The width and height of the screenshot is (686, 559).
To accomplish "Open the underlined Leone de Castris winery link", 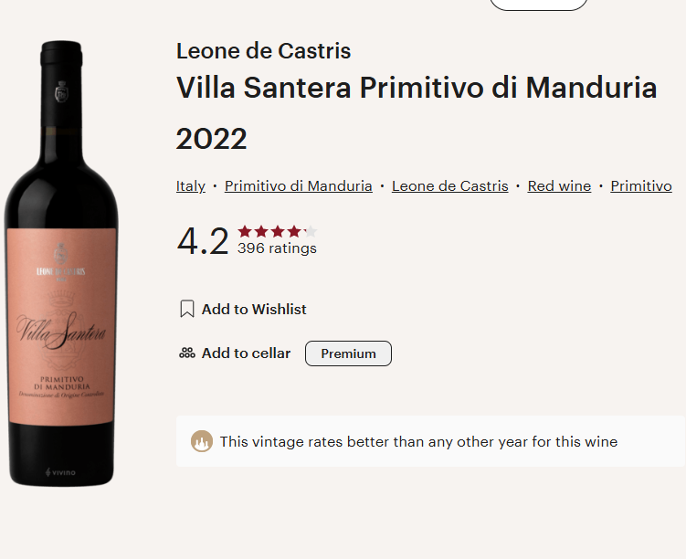I will [450, 186].
